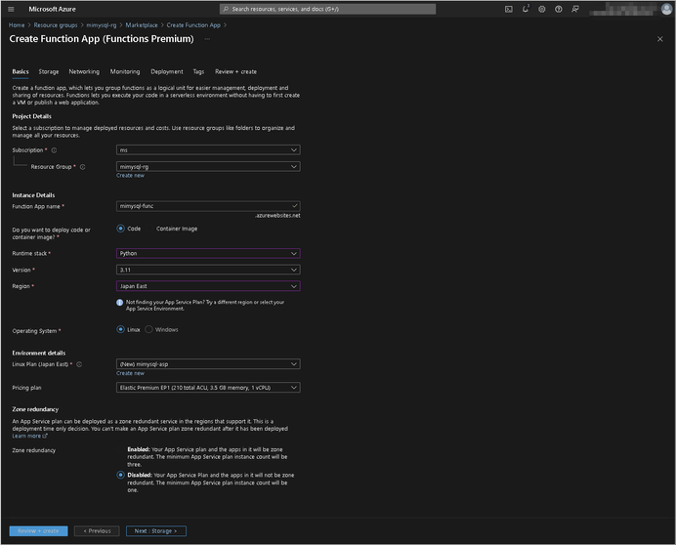The width and height of the screenshot is (676, 545).
Task: Go to Create Function App breadcrumb
Action: click(193, 25)
